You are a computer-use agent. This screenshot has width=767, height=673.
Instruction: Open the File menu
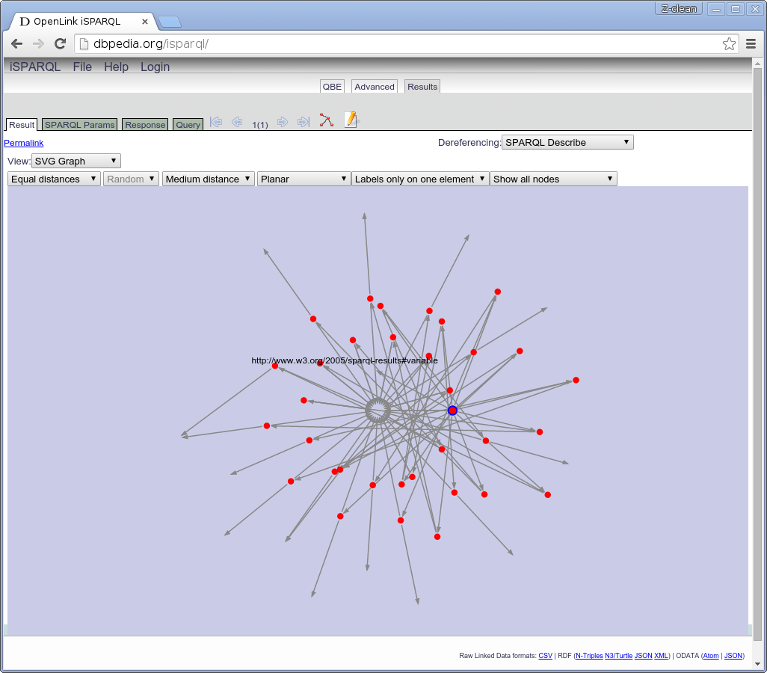coord(82,67)
